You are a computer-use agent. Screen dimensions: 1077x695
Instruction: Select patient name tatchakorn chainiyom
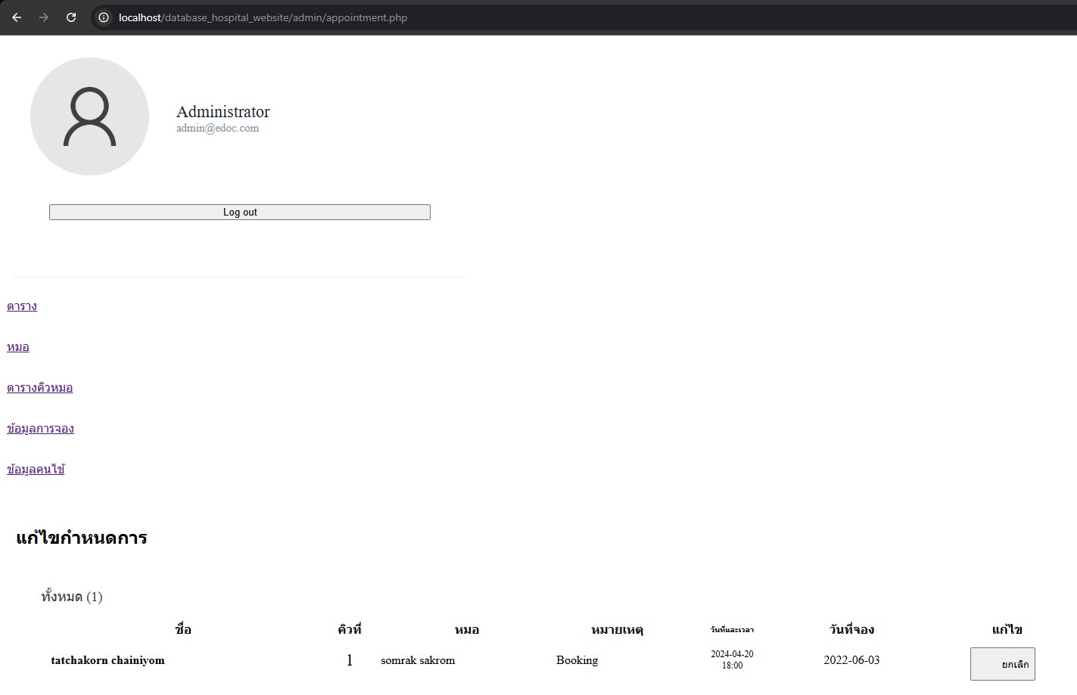(107, 660)
